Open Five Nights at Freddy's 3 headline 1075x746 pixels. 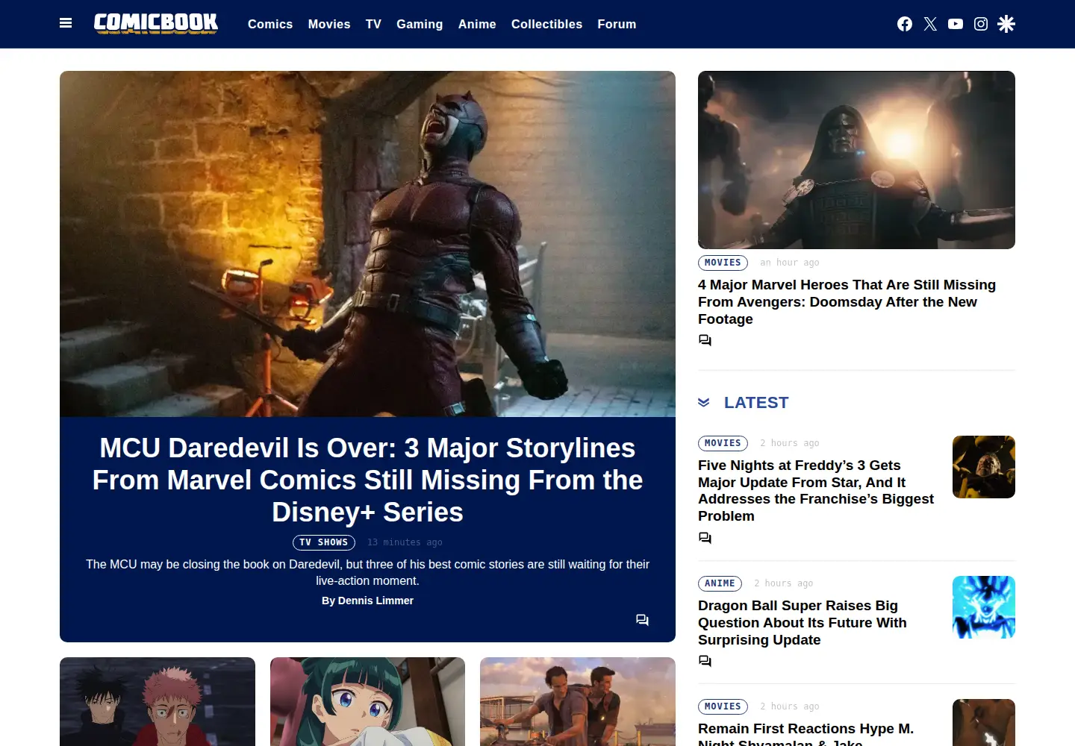point(816,491)
